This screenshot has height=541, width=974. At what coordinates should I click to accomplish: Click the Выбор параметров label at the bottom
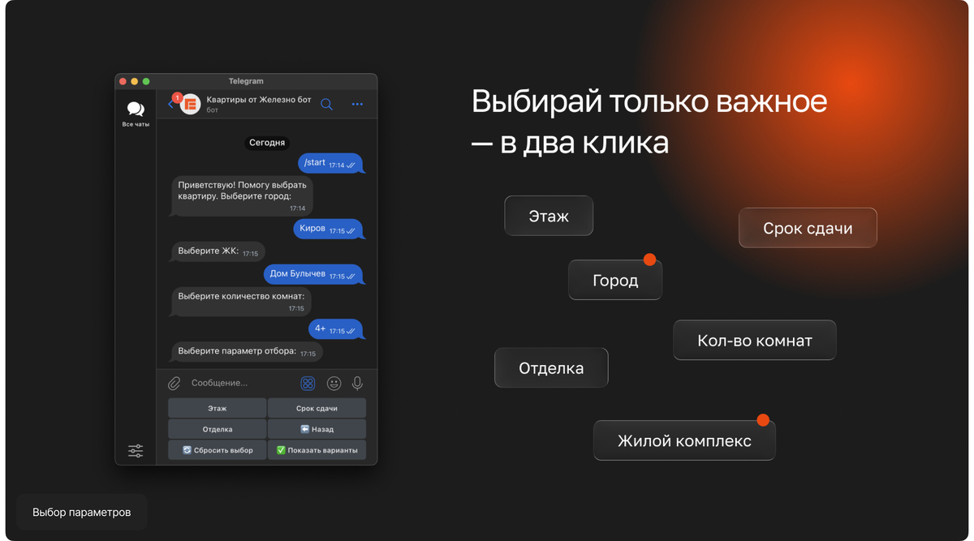point(81,513)
